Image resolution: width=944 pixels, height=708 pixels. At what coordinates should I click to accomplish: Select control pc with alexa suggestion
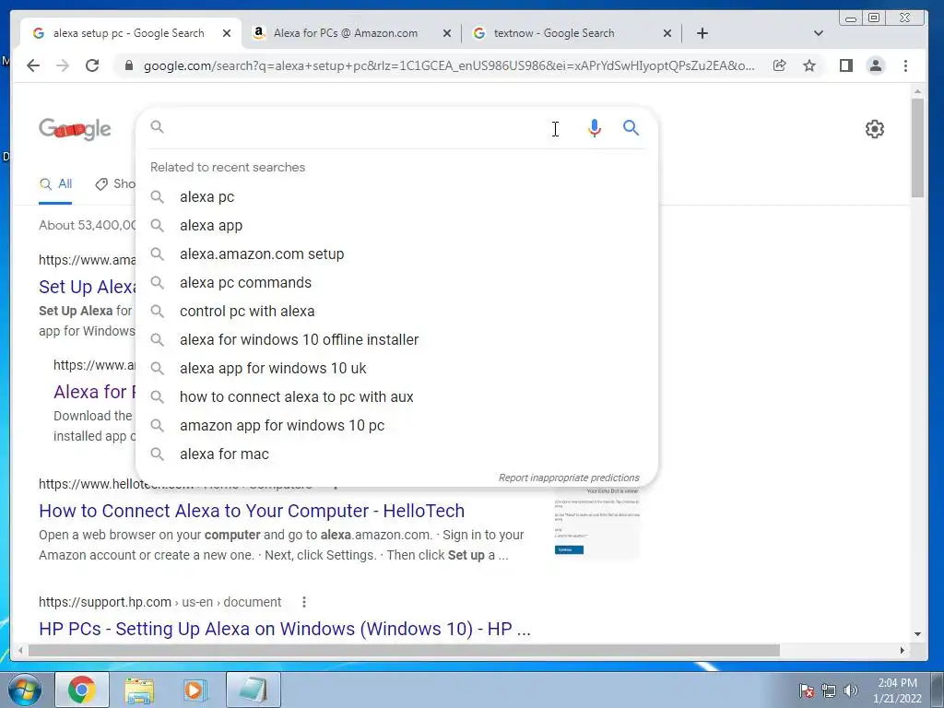(396, 312)
